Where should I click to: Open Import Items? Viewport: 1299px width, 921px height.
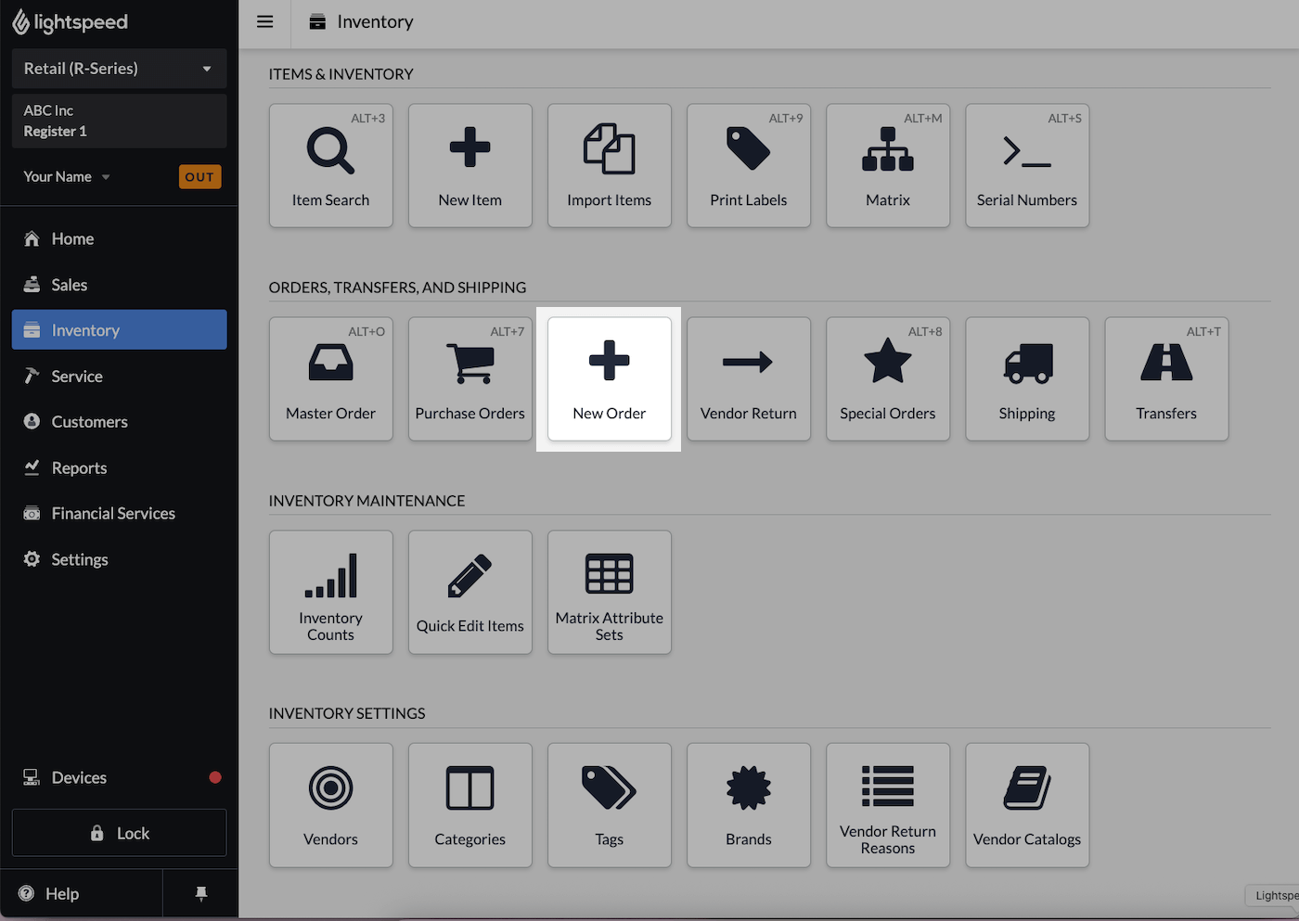pos(609,165)
